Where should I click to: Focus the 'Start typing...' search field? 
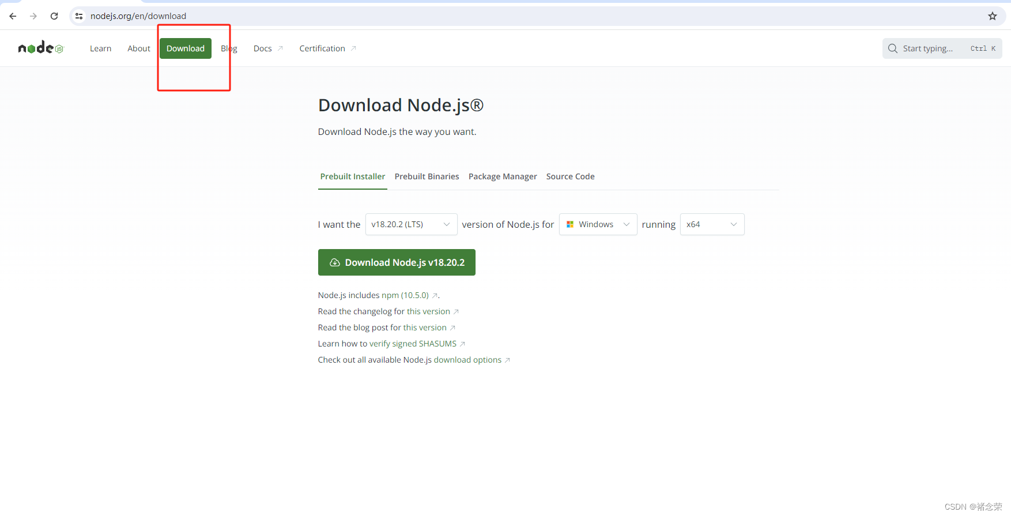(942, 48)
